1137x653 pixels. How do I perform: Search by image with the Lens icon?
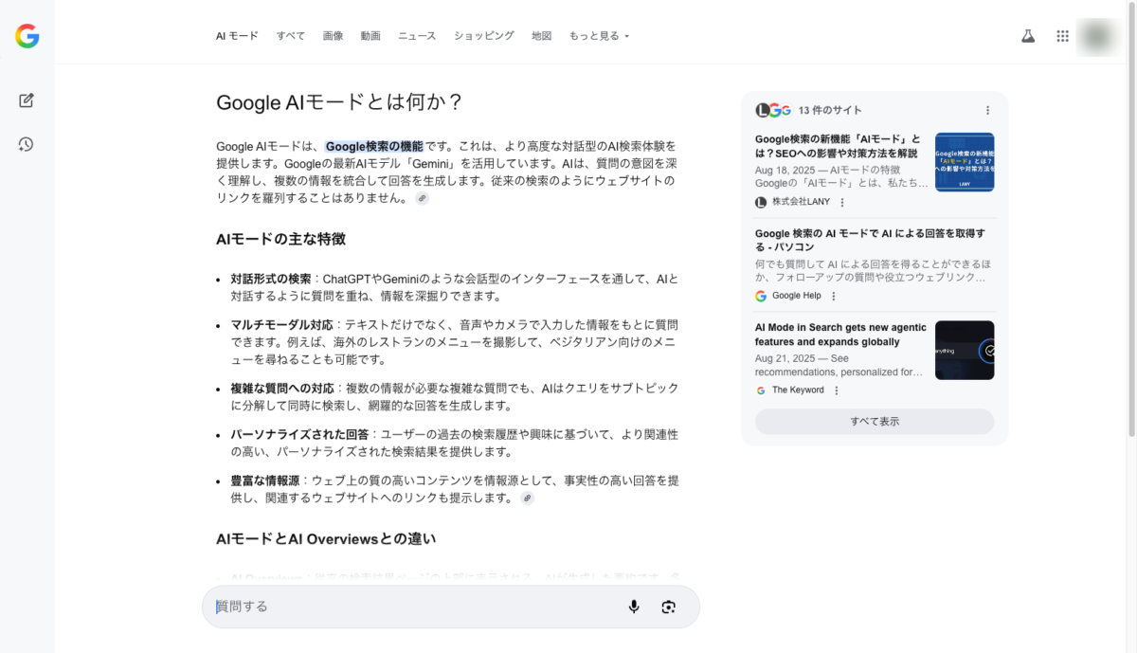669,607
